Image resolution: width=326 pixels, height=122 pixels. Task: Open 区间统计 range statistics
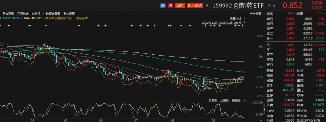click(23, 14)
